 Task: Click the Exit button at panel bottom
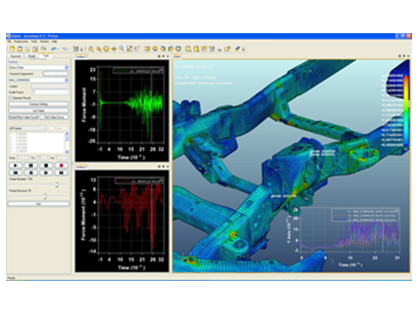click(39, 204)
